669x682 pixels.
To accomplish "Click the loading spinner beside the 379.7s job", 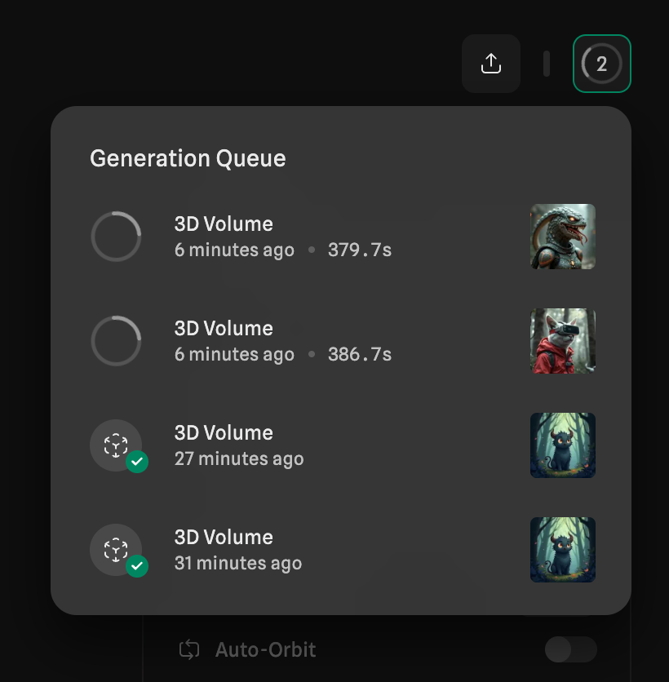I will (x=116, y=237).
